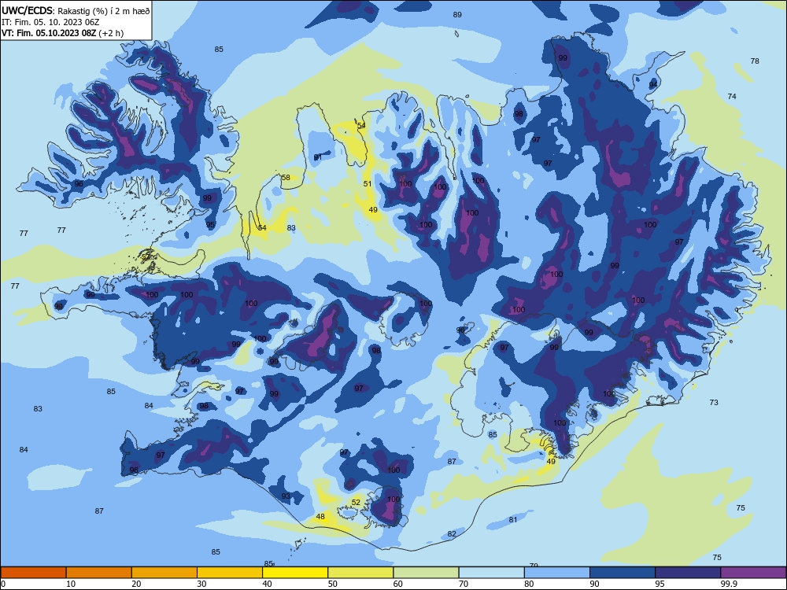Select the 90–95 medium blue legend swatch
This screenshot has width=787, height=590.
623,573
